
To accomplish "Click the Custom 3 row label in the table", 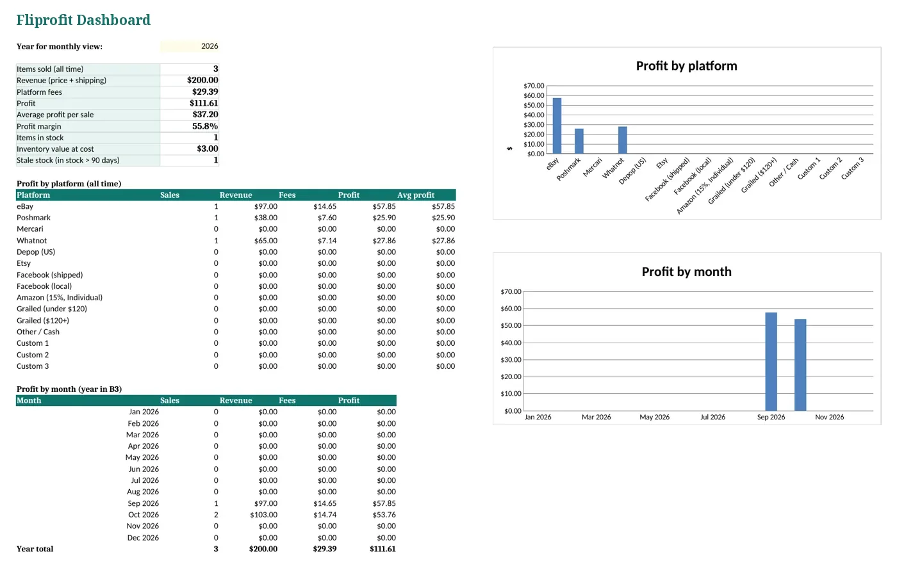I will [x=33, y=366].
